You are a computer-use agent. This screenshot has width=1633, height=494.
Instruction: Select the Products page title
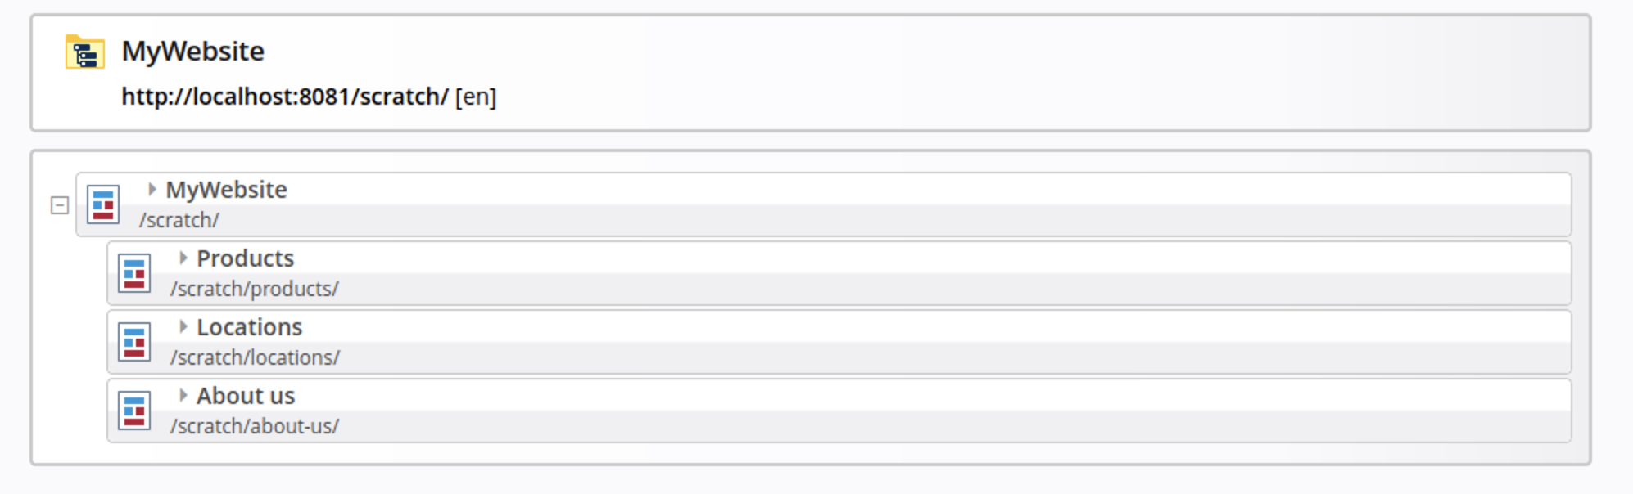pyautogui.click(x=245, y=258)
